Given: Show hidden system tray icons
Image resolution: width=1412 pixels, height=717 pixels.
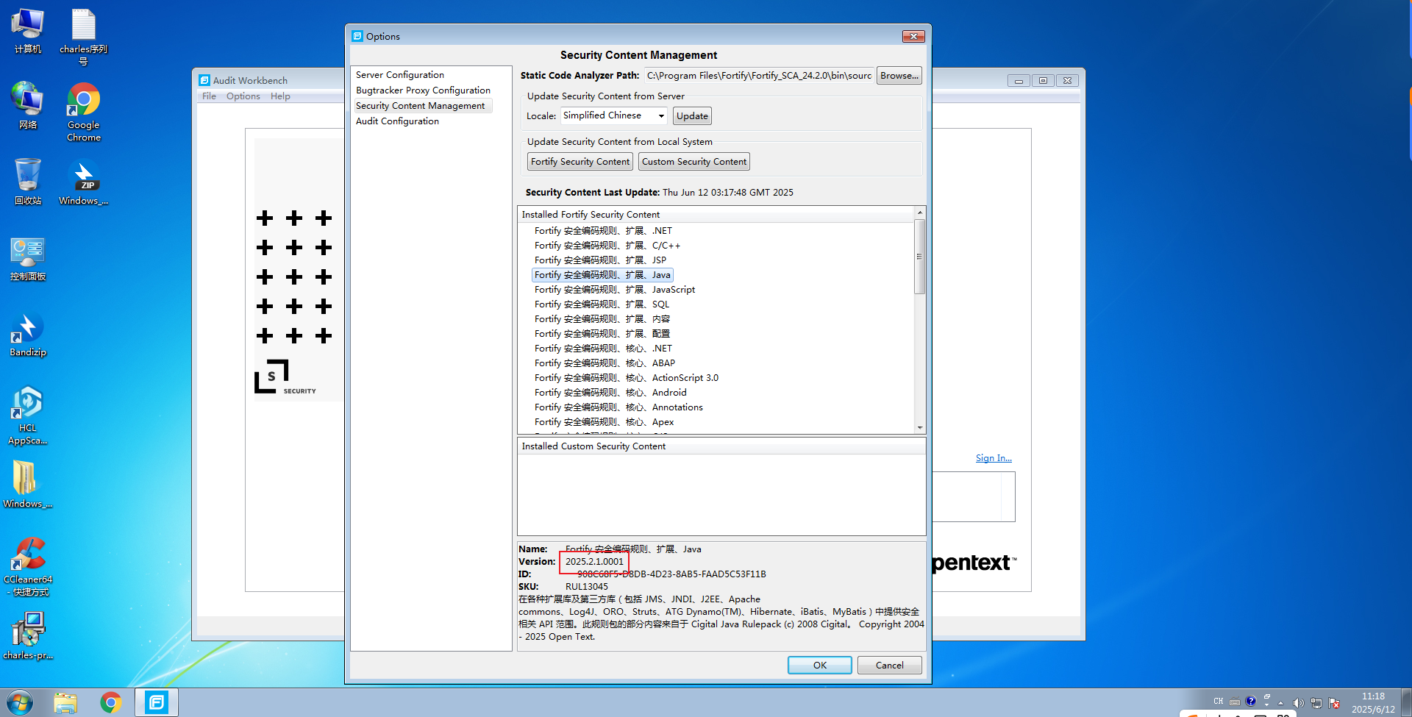Looking at the screenshot, I should [x=1280, y=703].
